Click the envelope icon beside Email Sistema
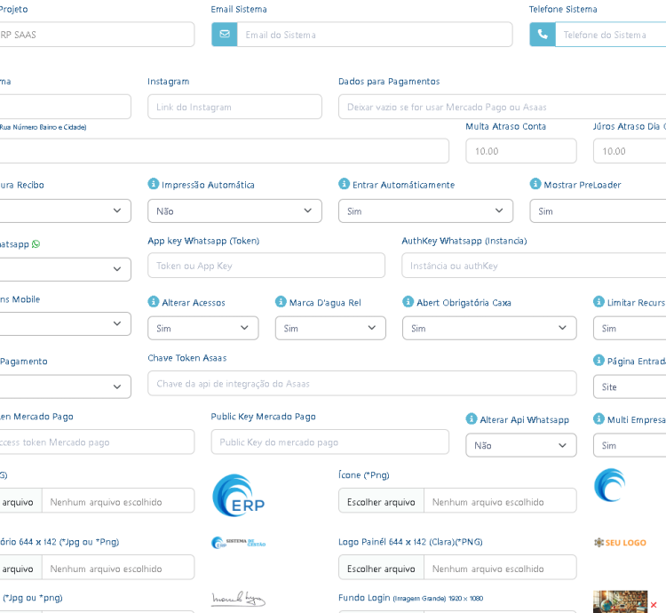 pos(224,35)
